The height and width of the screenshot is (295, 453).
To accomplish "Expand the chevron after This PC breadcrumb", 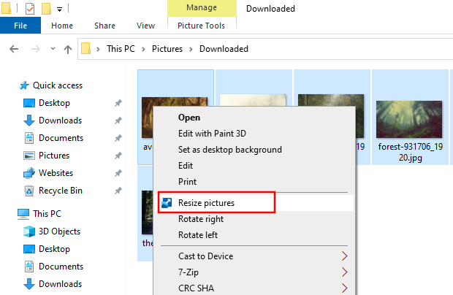I will click(x=143, y=49).
